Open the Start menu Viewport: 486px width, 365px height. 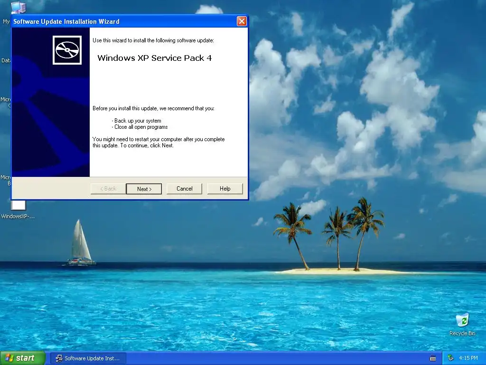coord(22,358)
